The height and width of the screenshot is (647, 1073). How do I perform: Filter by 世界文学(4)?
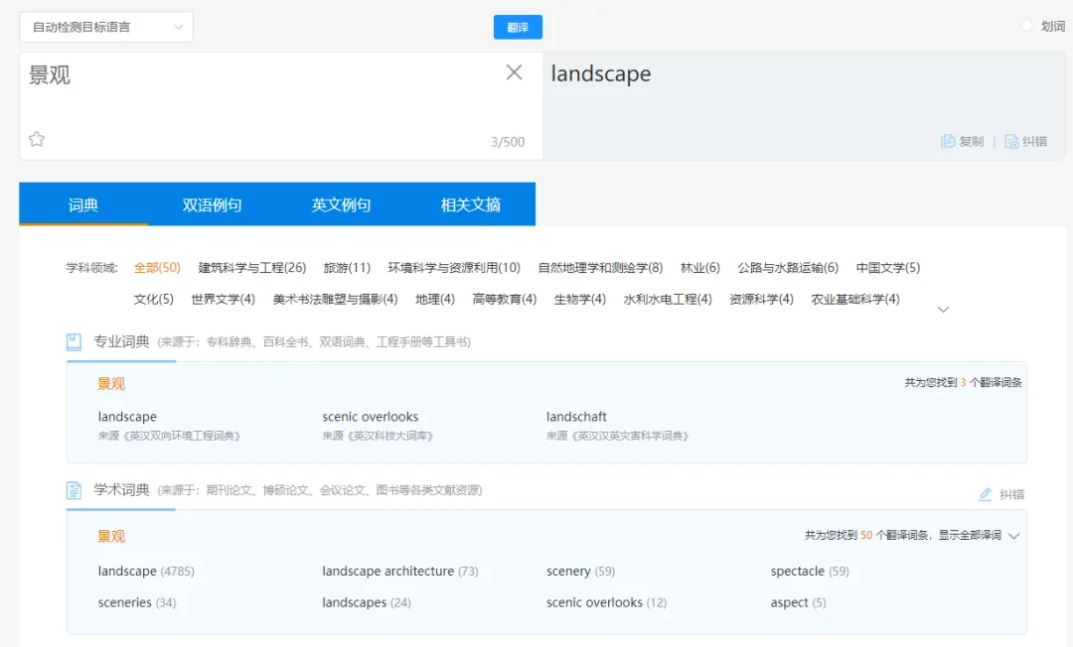pos(224,300)
